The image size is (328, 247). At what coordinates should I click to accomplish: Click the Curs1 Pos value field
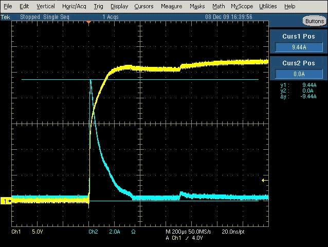(298, 47)
